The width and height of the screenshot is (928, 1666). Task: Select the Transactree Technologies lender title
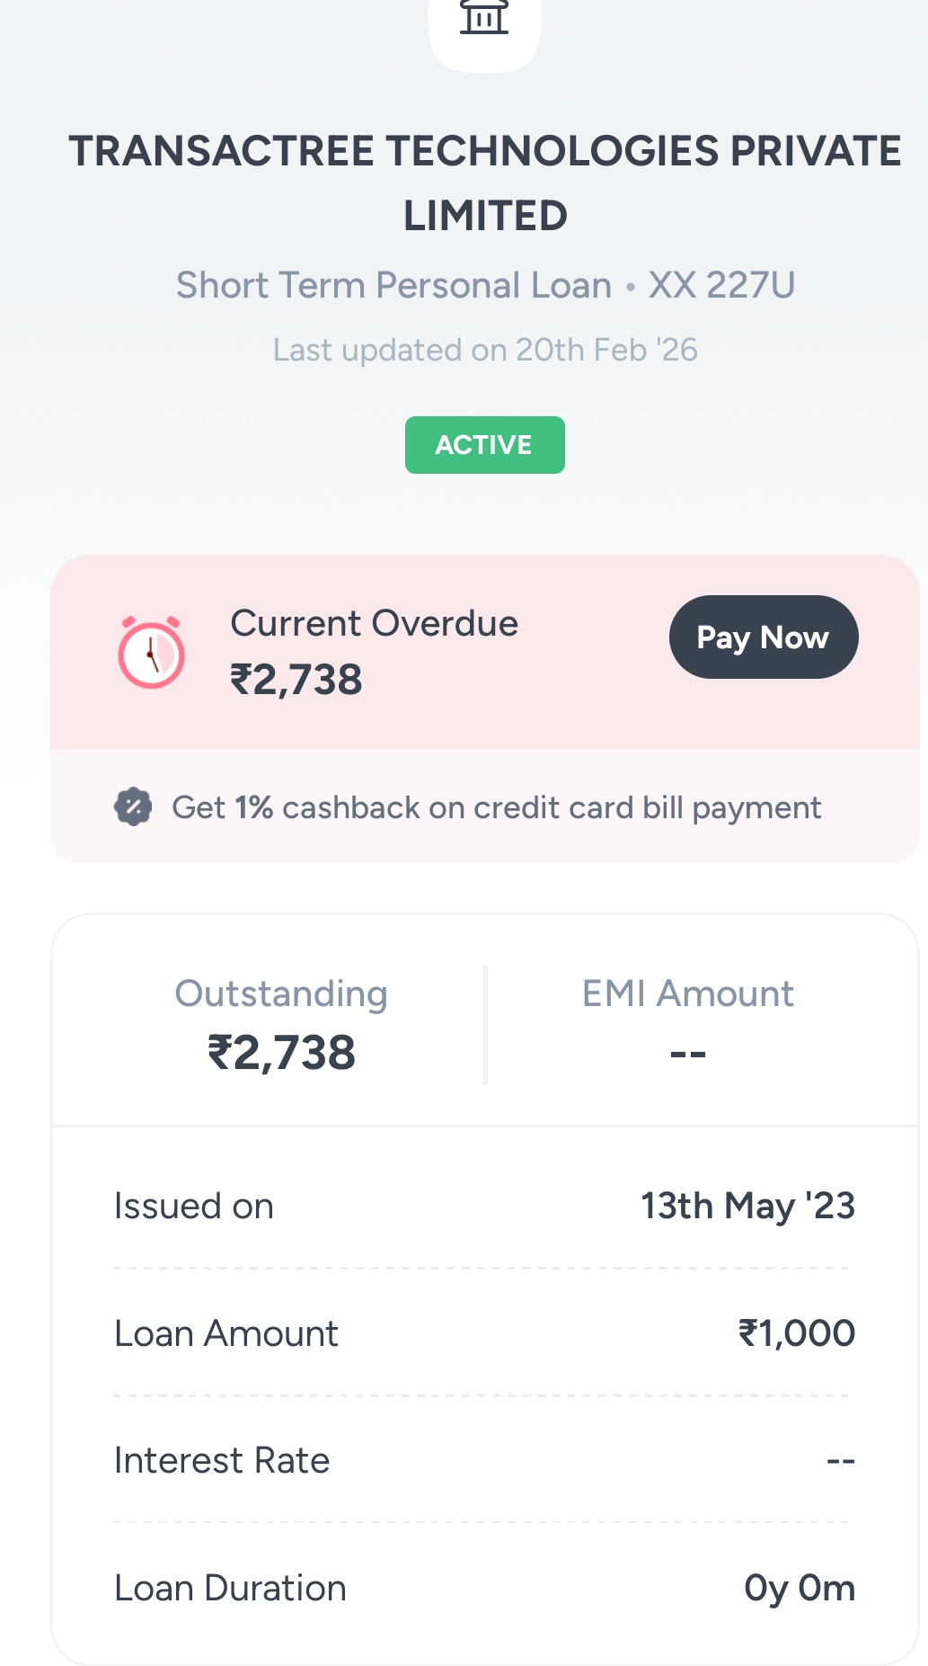pyautogui.click(x=484, y=183)
